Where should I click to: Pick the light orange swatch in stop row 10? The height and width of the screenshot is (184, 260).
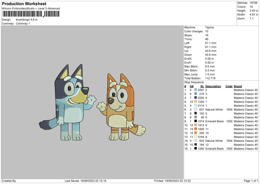coord(195,125)
